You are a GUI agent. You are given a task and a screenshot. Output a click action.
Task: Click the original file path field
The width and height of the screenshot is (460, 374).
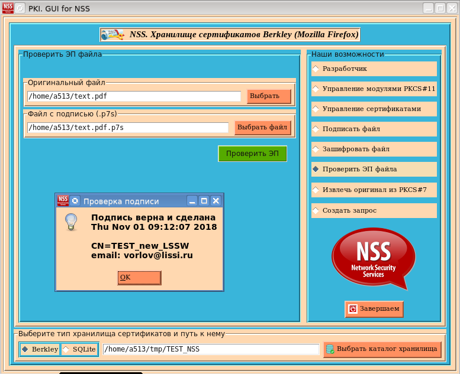click(134, 96)
